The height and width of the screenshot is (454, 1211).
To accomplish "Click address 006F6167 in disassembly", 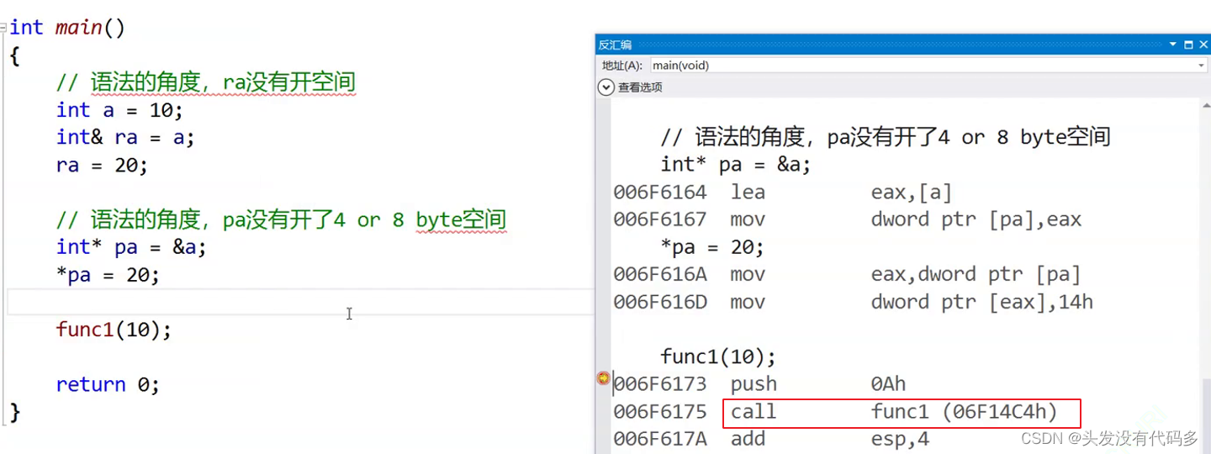I will [x=660, y=219].
